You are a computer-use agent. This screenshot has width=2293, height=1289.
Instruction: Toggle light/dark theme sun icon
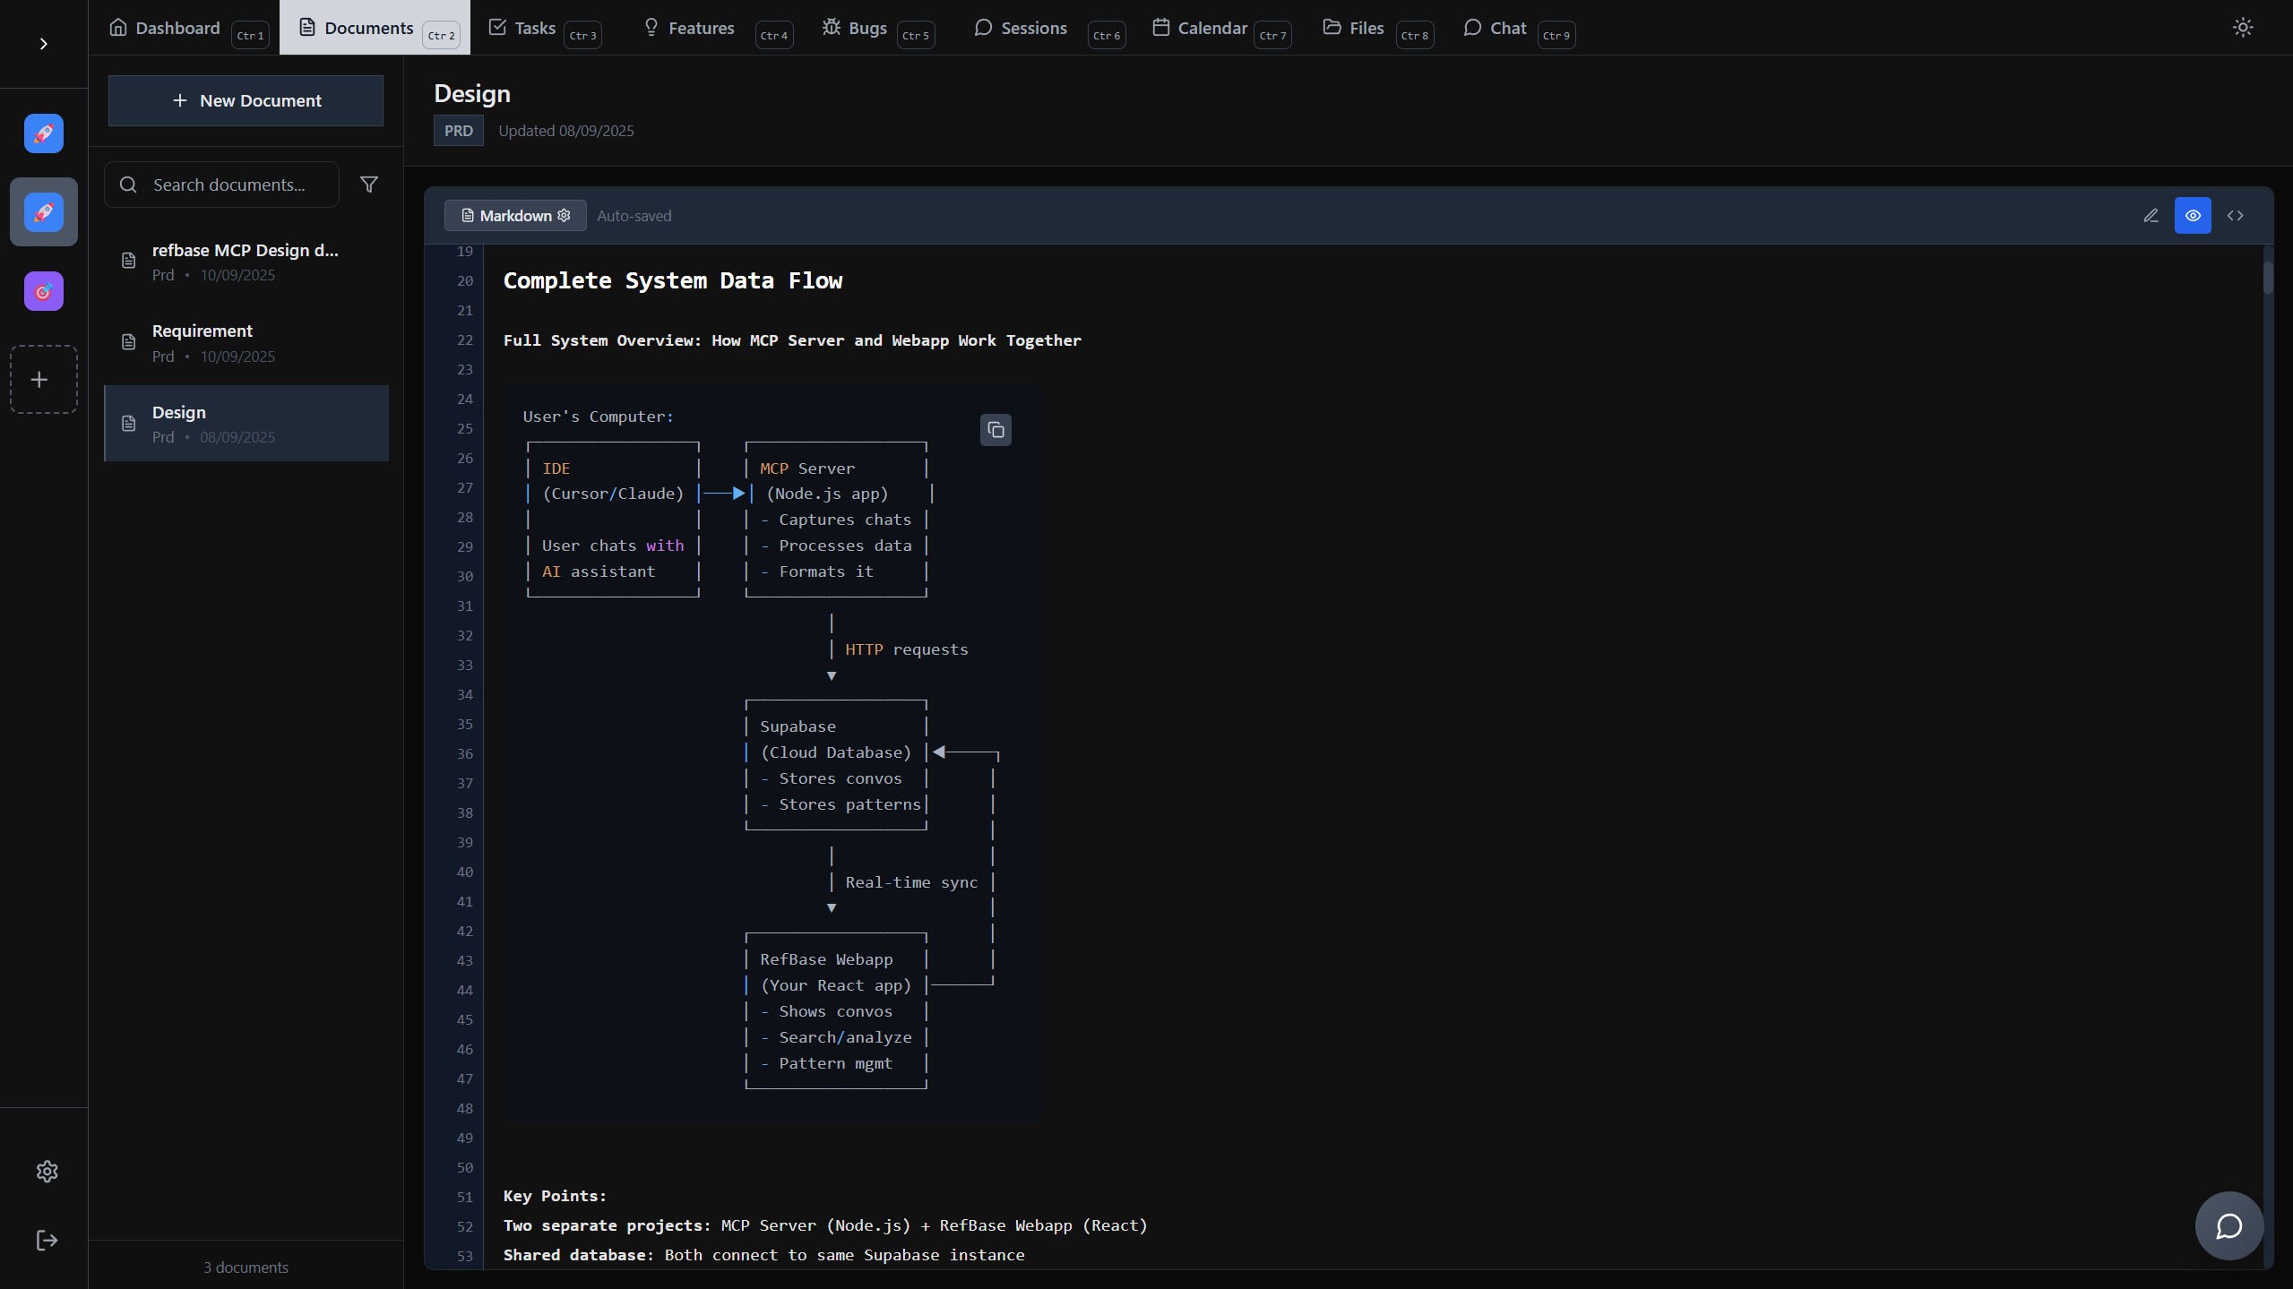coord(2242,28)
